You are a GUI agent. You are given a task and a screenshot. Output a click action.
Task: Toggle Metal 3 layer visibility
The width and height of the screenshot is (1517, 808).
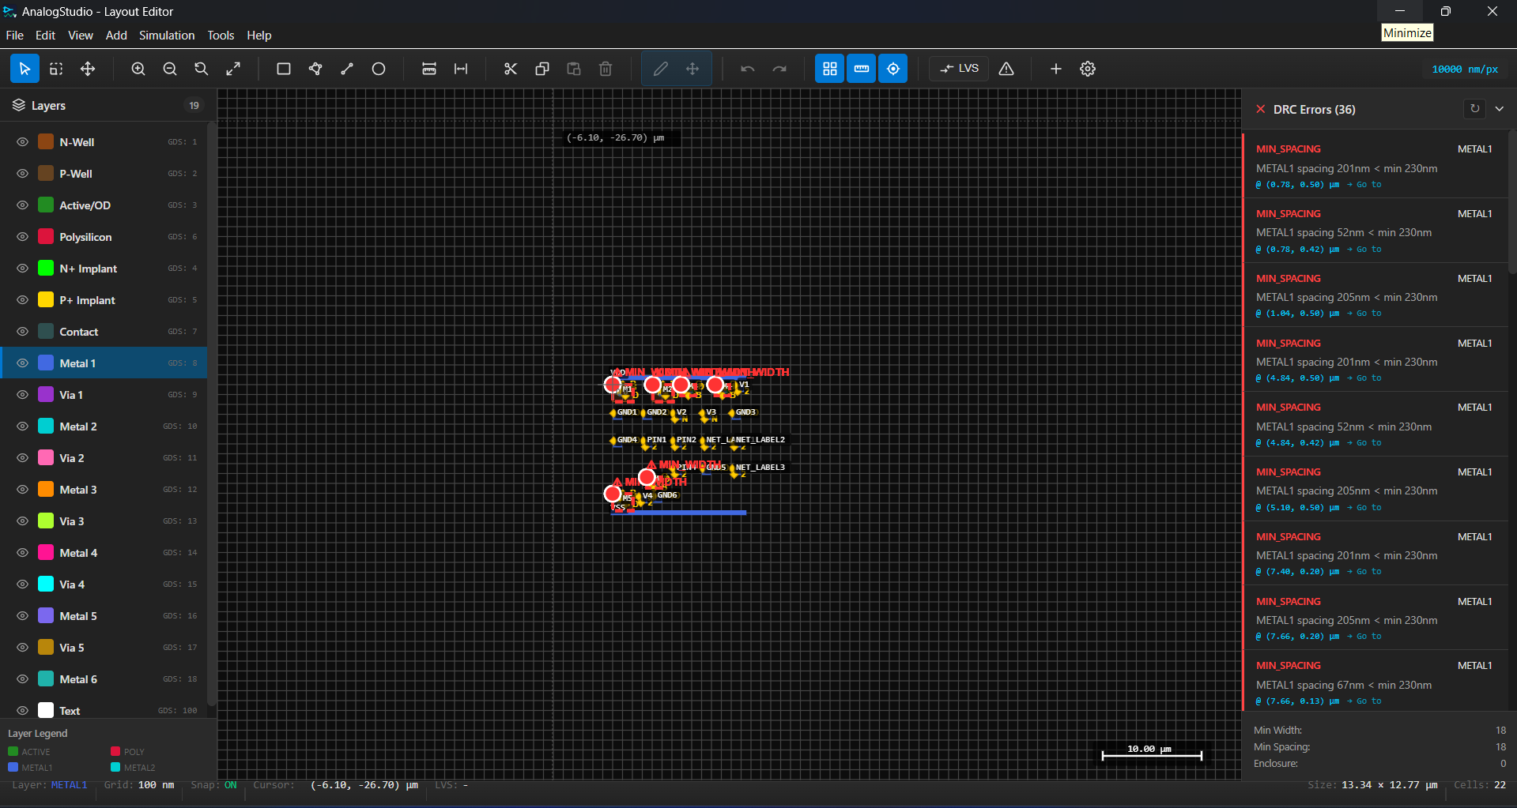coord(22,490)
